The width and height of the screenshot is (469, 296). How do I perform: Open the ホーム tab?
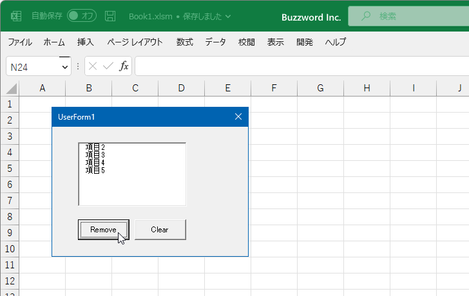54,42
